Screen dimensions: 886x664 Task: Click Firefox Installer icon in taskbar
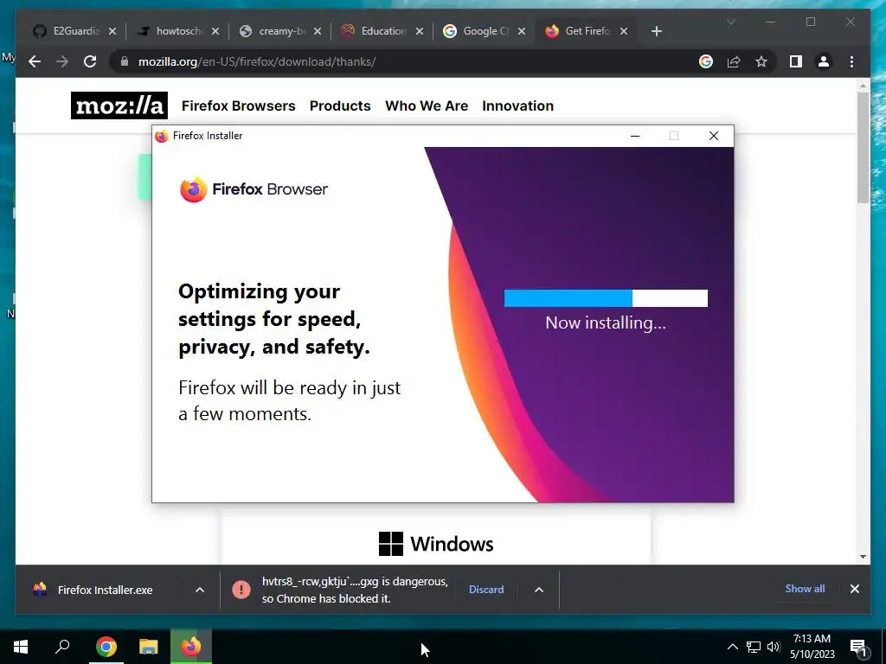tap(191, 647)
